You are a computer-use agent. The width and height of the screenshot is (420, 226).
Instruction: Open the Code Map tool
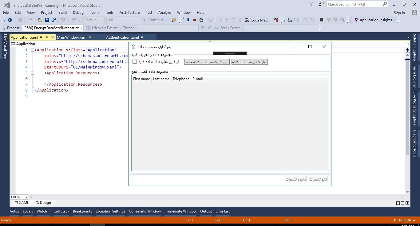pos(256,20)
